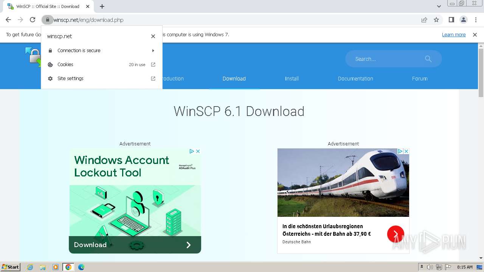Show hidden system tray icons
The width and height of the screenshot is (484, 272).
pos(422,267)
